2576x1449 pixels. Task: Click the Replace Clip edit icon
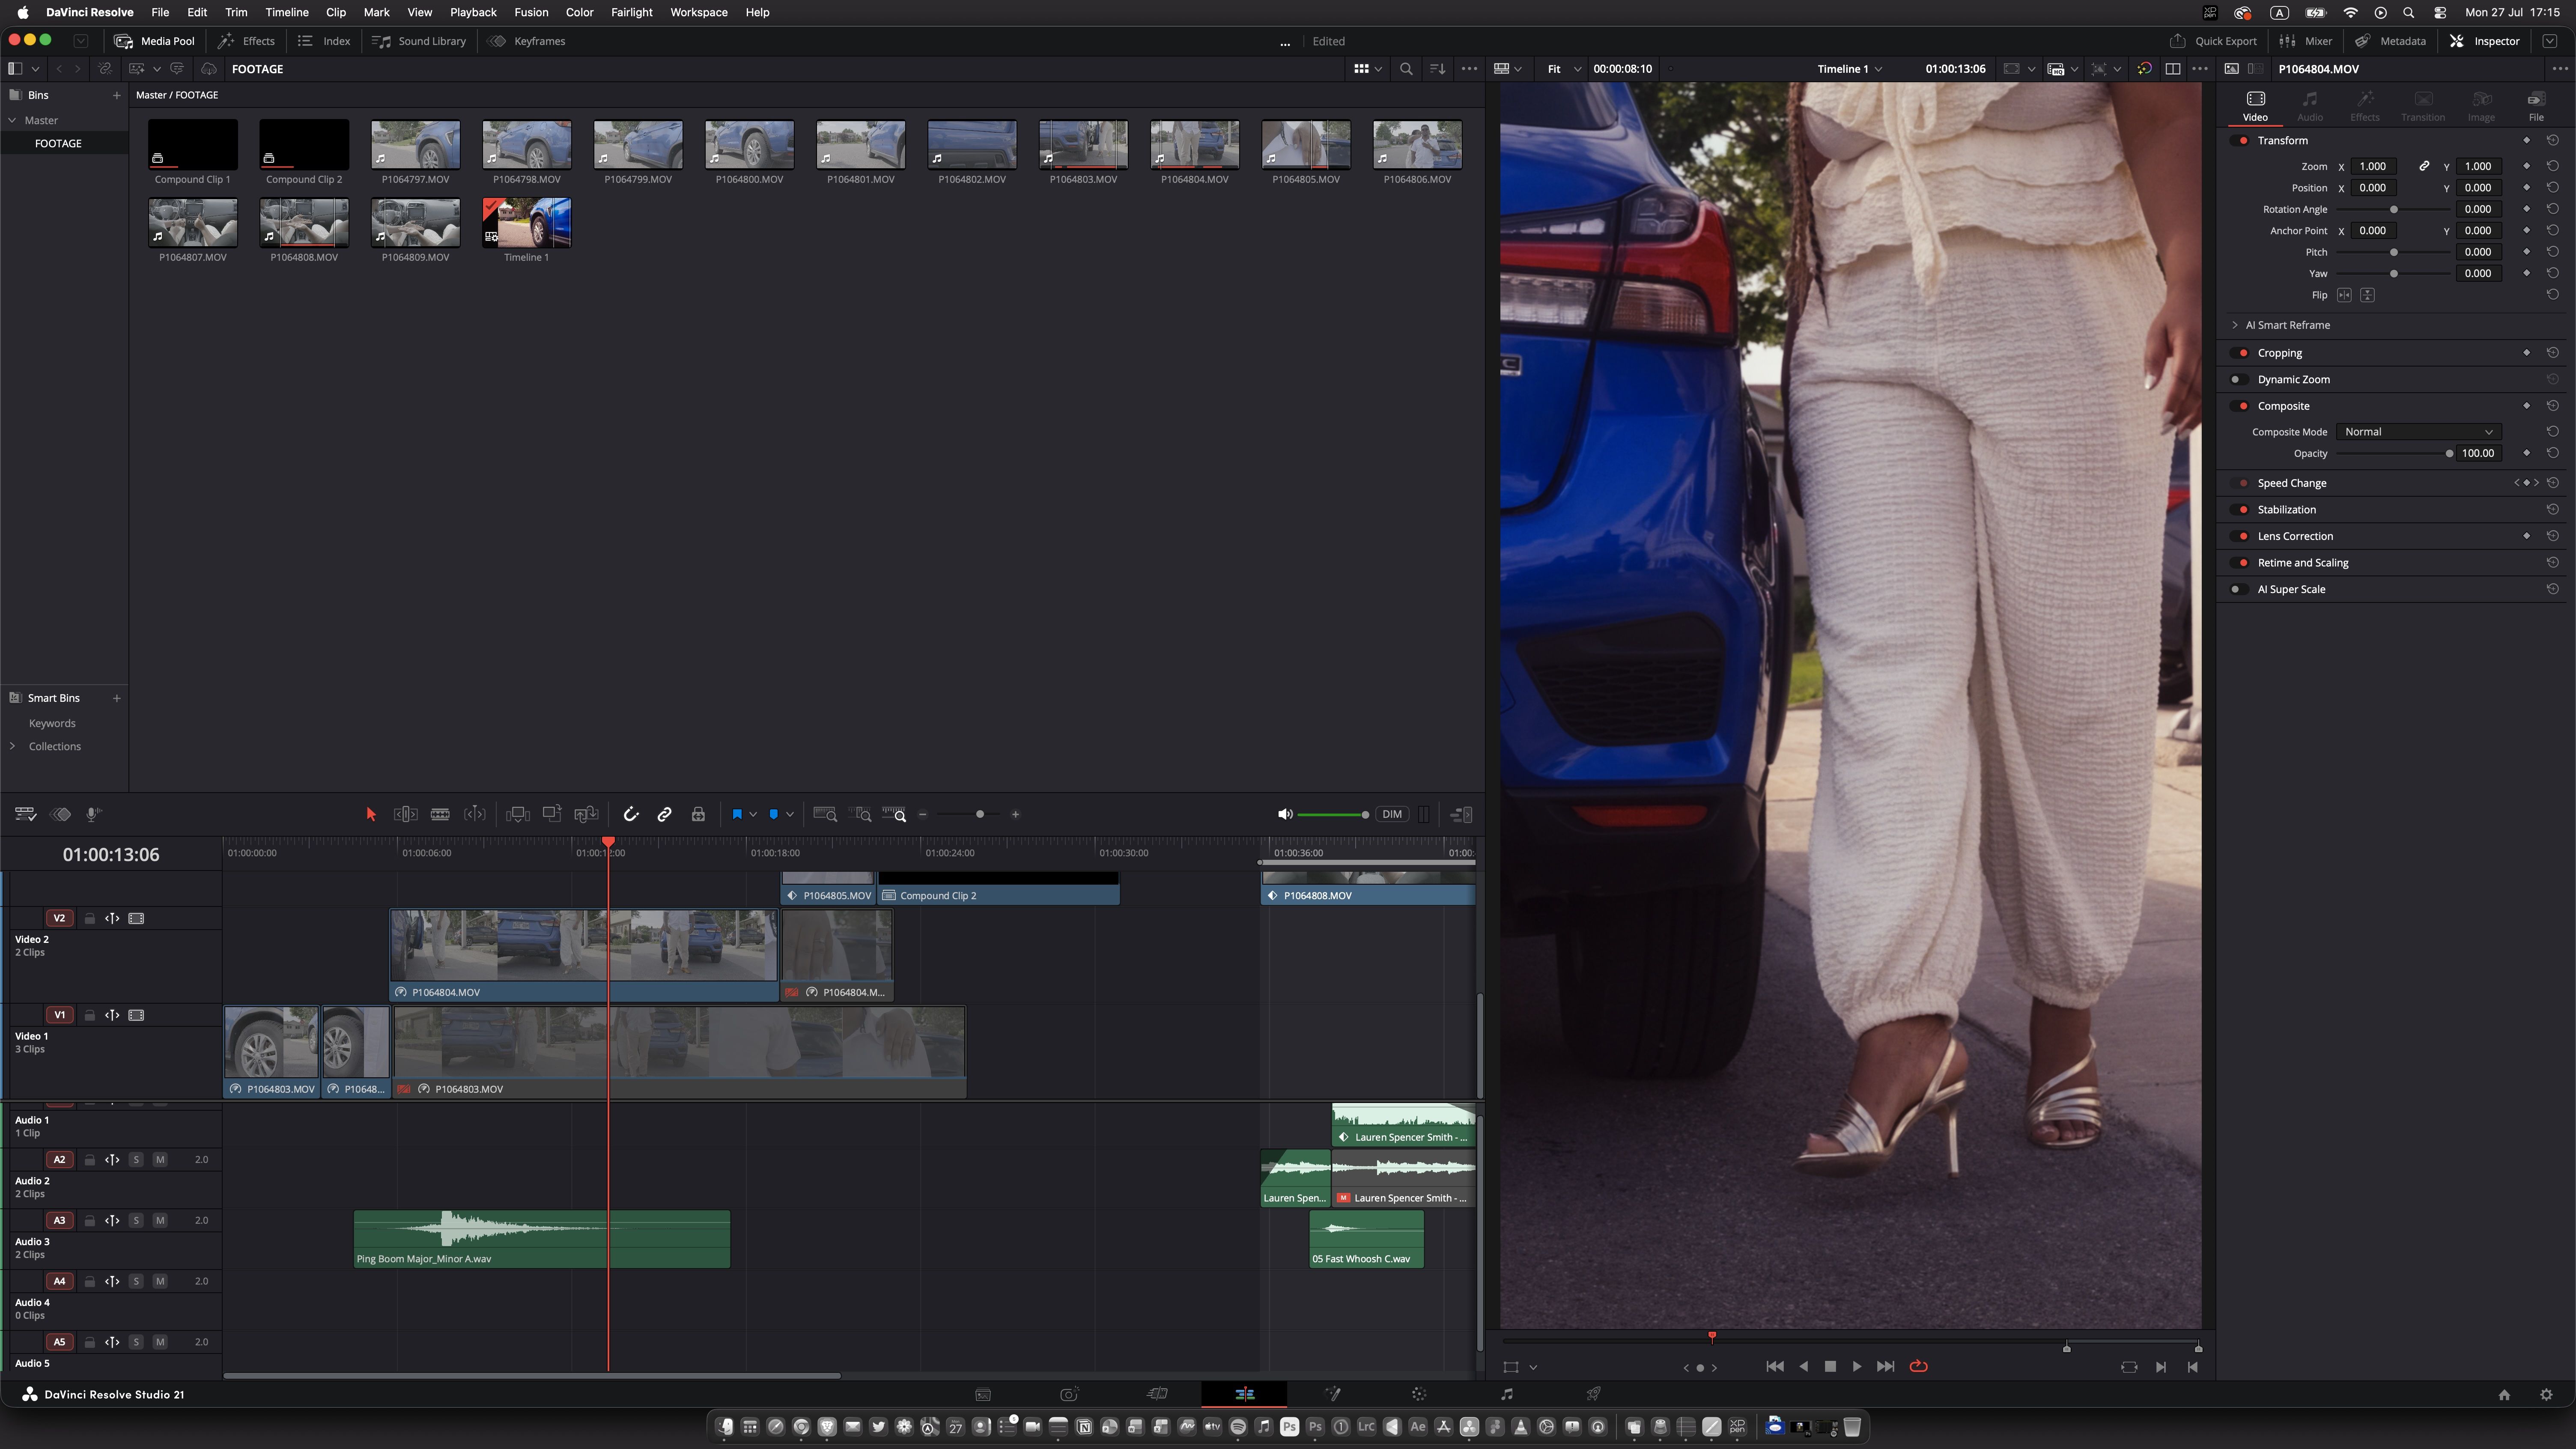coord(586,815)
